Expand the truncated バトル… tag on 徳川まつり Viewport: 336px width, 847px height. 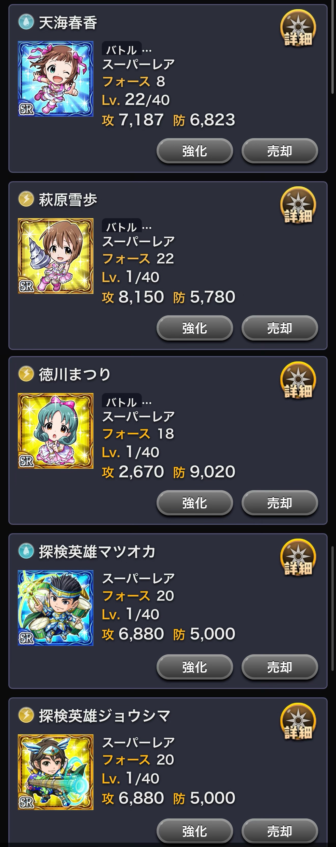(x=127, y=401)
